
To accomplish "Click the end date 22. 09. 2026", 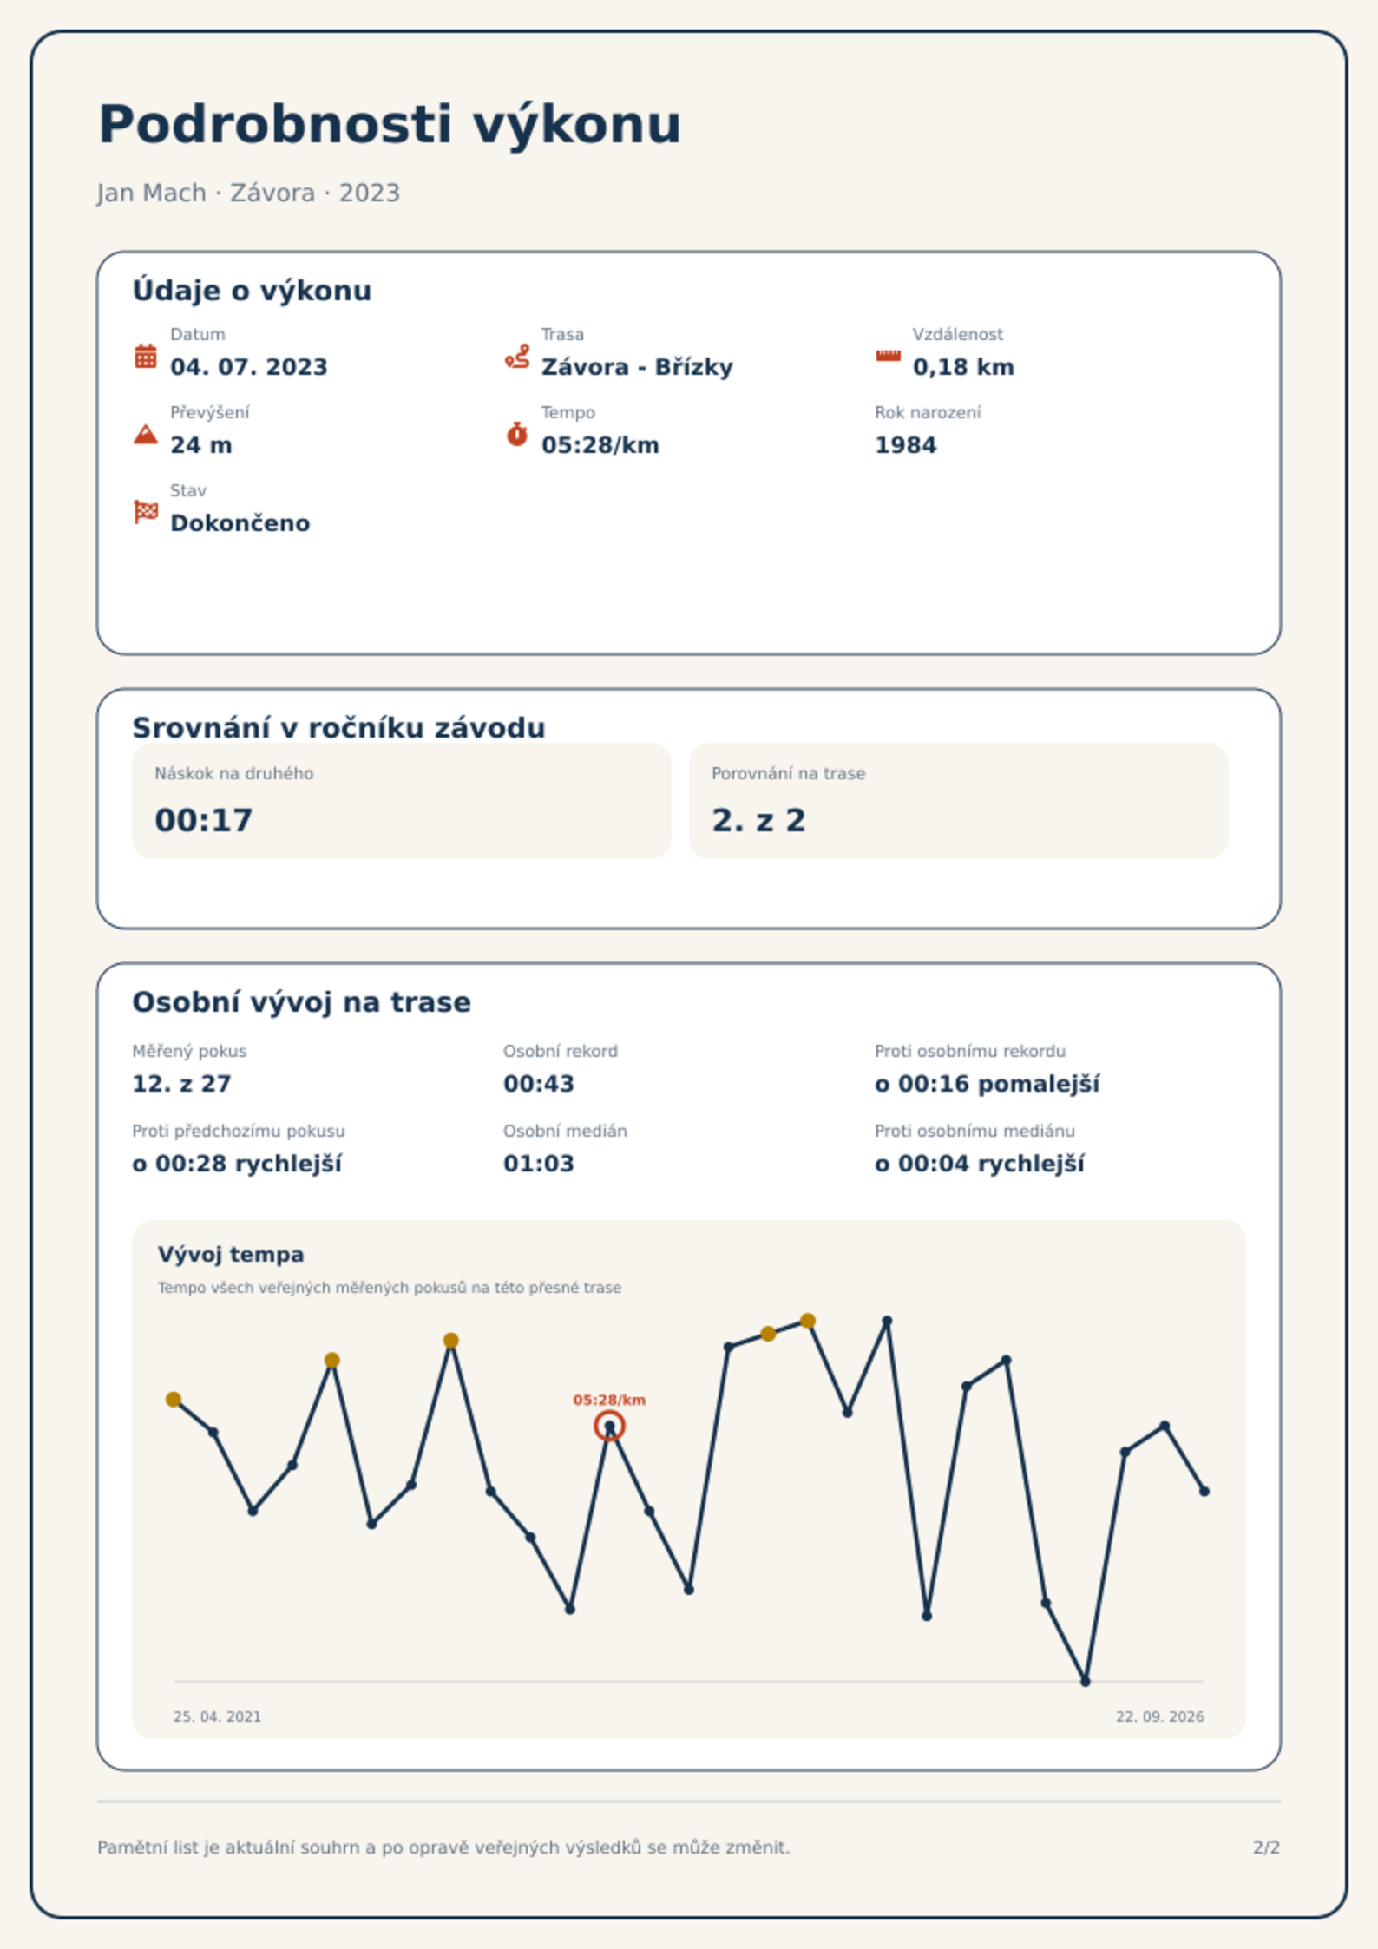I will click(1159, 1716).
